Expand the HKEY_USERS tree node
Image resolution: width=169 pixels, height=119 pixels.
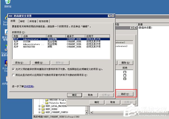pos(39,109)
